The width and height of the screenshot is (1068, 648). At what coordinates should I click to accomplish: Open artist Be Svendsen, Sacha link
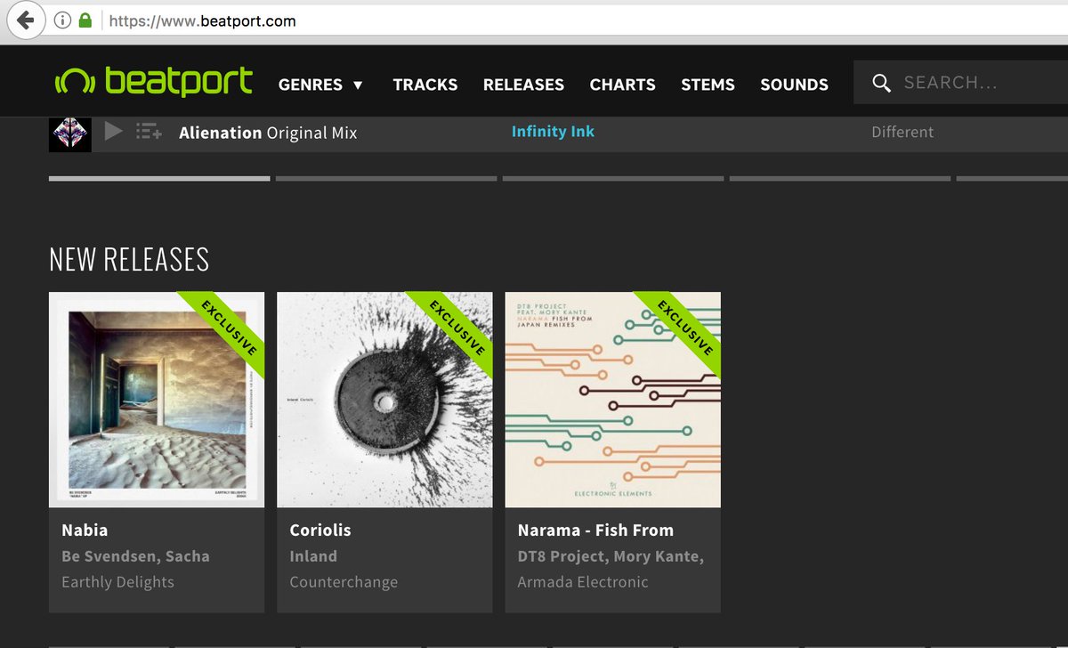point(135,556)
